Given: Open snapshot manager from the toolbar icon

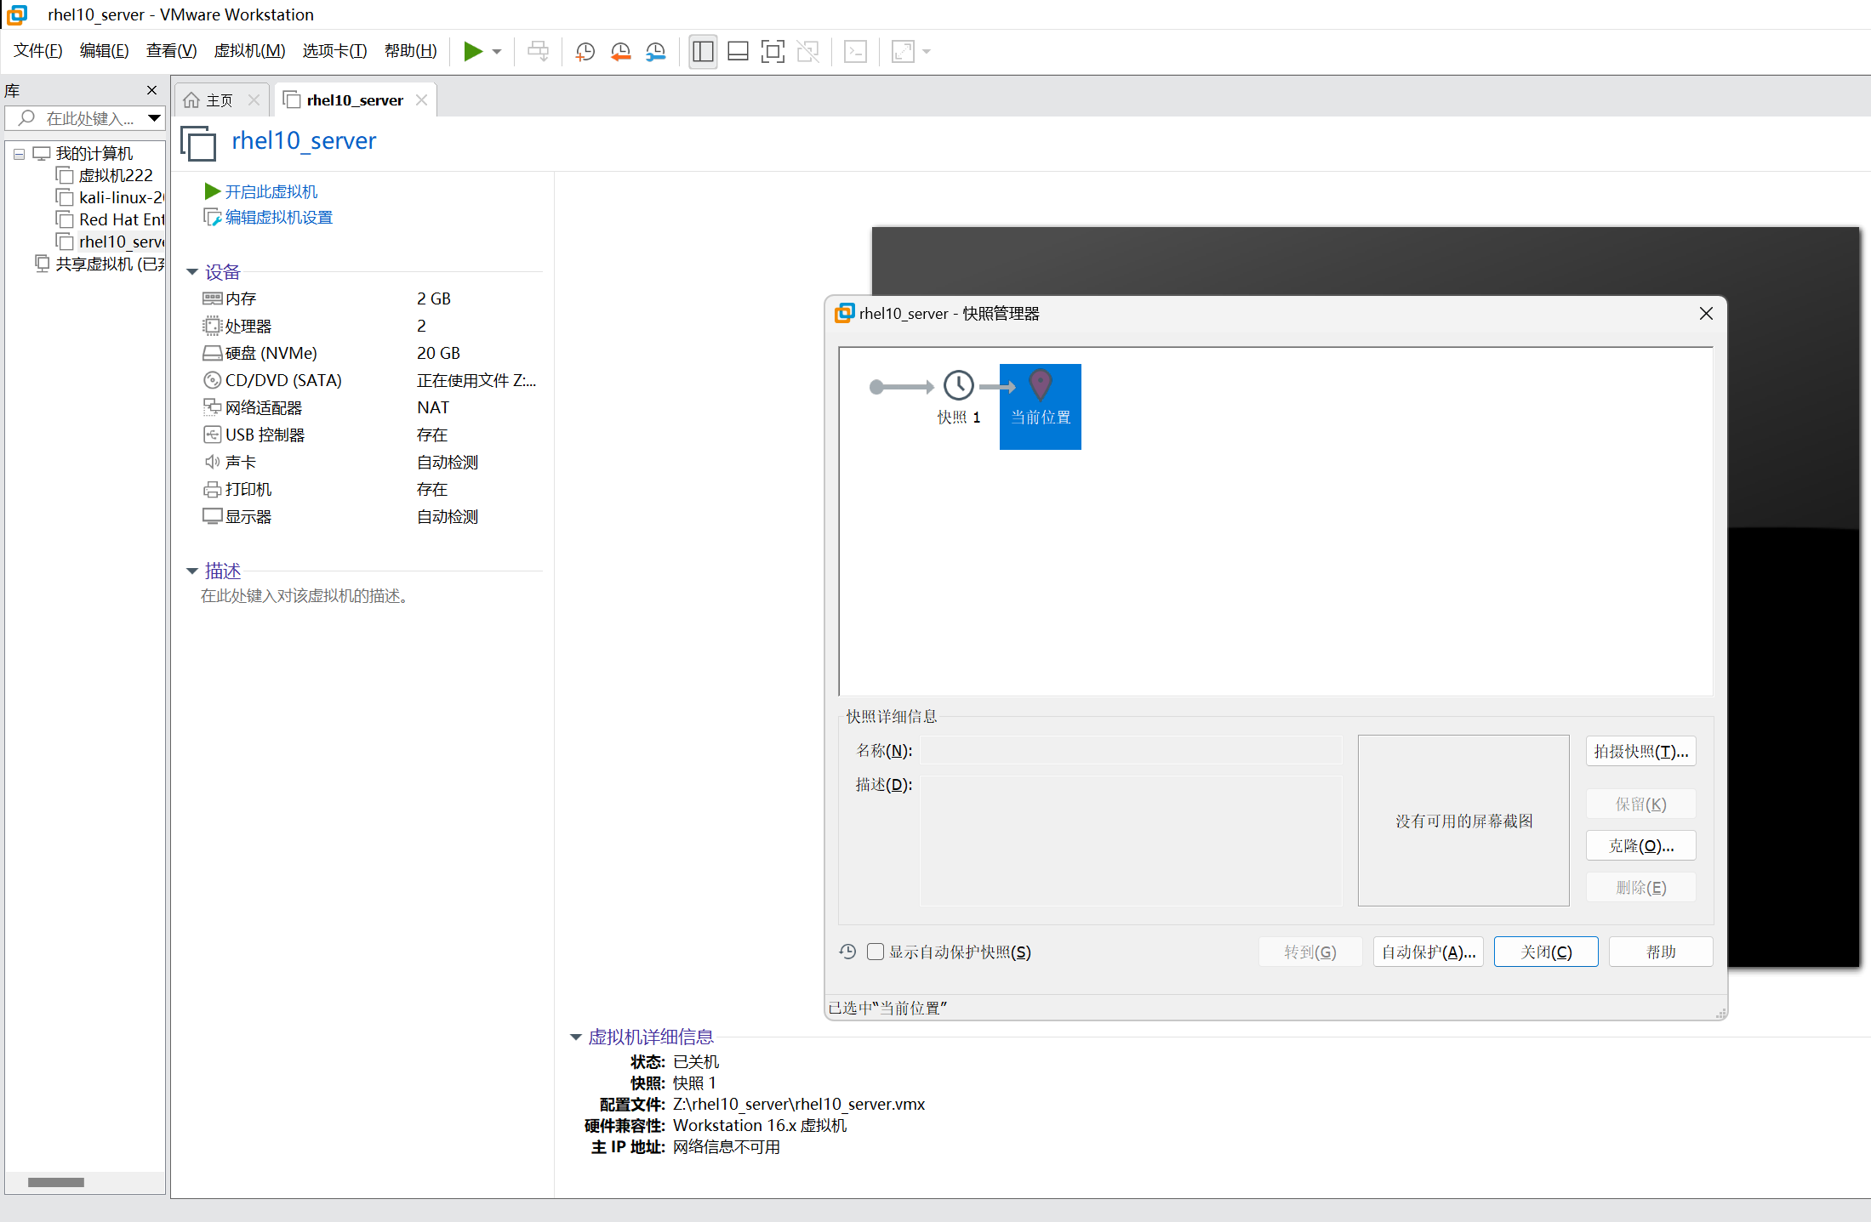Looking at the screenshot, I should click(655, 52).
